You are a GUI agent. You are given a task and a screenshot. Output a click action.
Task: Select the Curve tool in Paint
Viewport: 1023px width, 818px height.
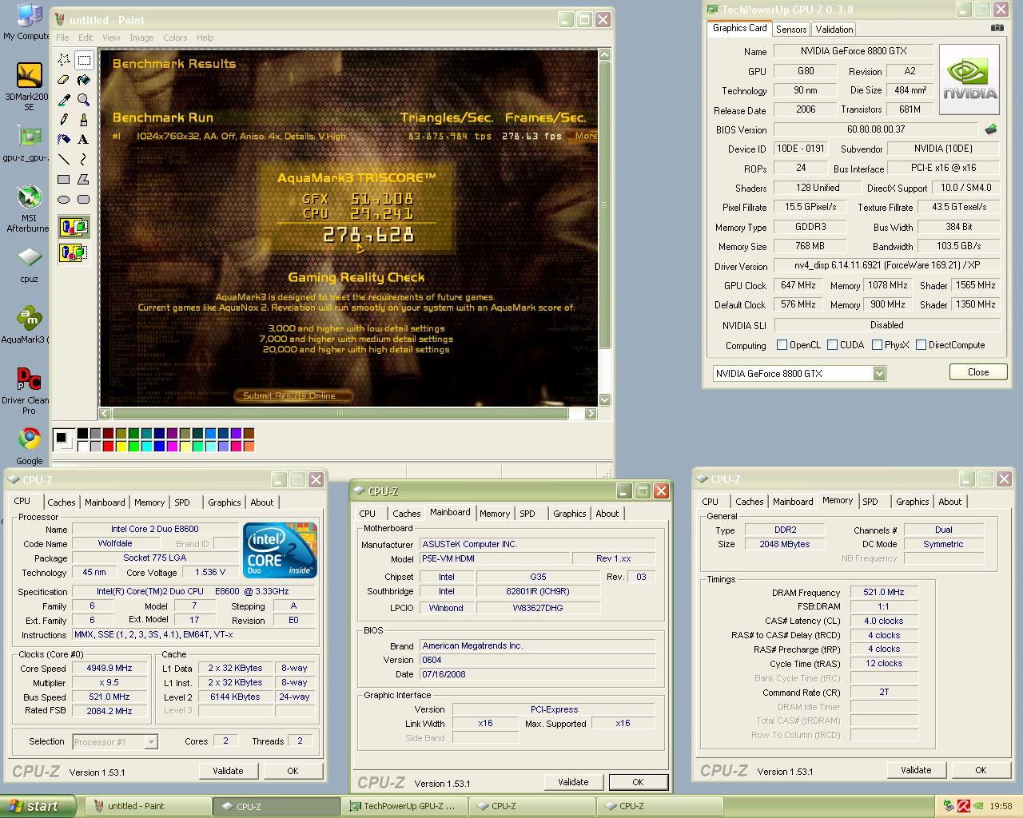click(x=83, y=159)
